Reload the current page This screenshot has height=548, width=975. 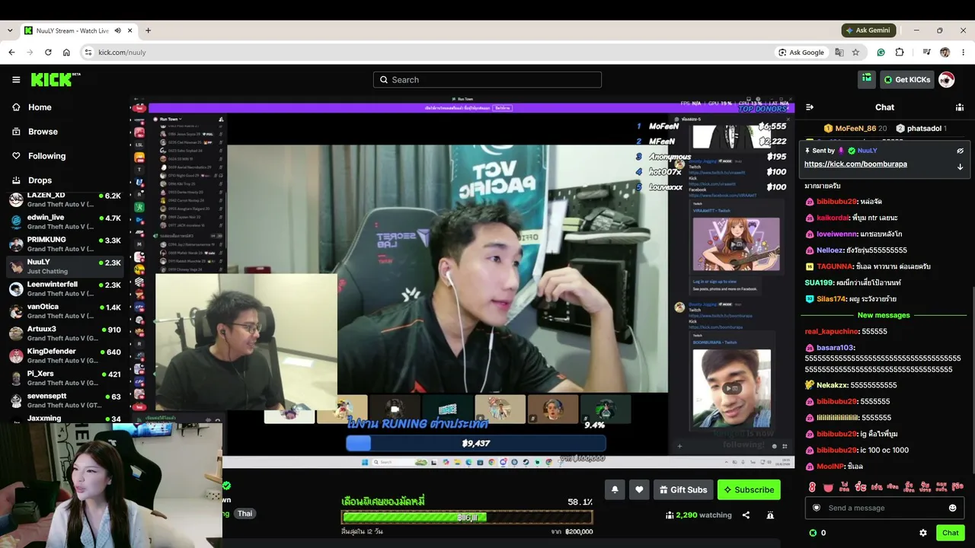[x=48, y=53]
